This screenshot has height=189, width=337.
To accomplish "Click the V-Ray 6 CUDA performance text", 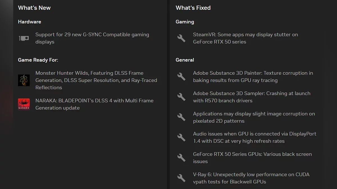I will [251, 178].
